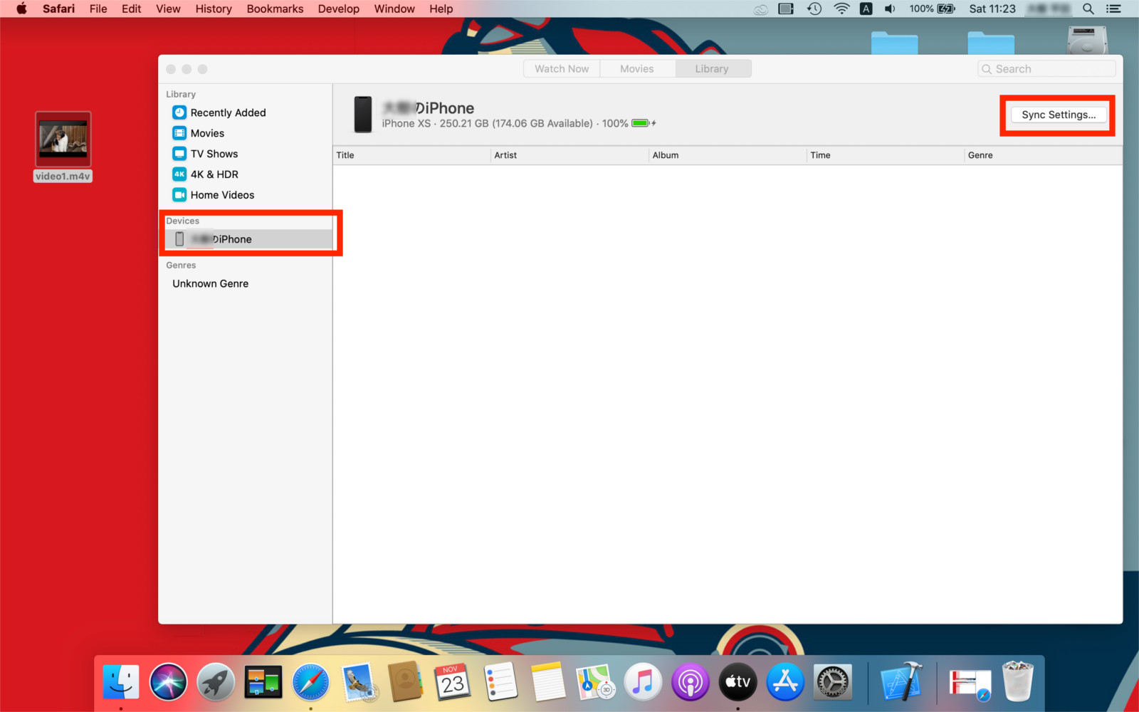This screenshot has height=712, width=1139.
Task: Open the Podcasts app from the Dock
Action: pos(690,682)
